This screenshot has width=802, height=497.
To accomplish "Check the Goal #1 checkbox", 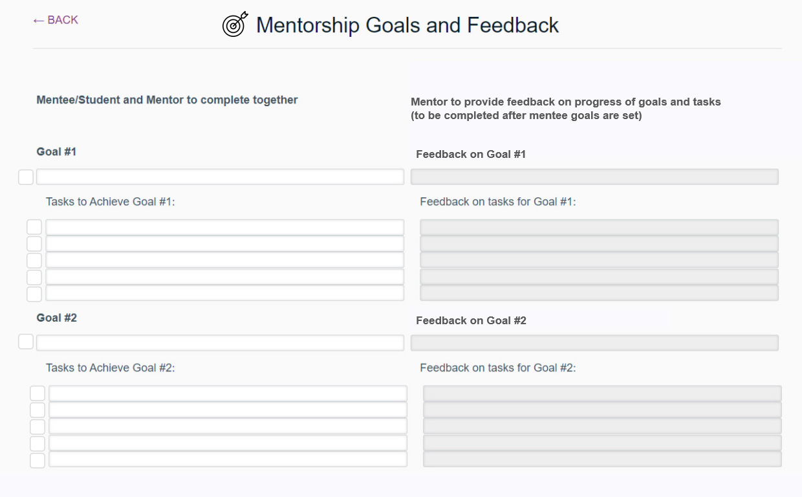I will click(26, 177).
